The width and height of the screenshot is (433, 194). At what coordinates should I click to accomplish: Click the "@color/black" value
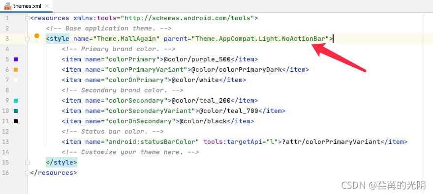coord(203,121)
